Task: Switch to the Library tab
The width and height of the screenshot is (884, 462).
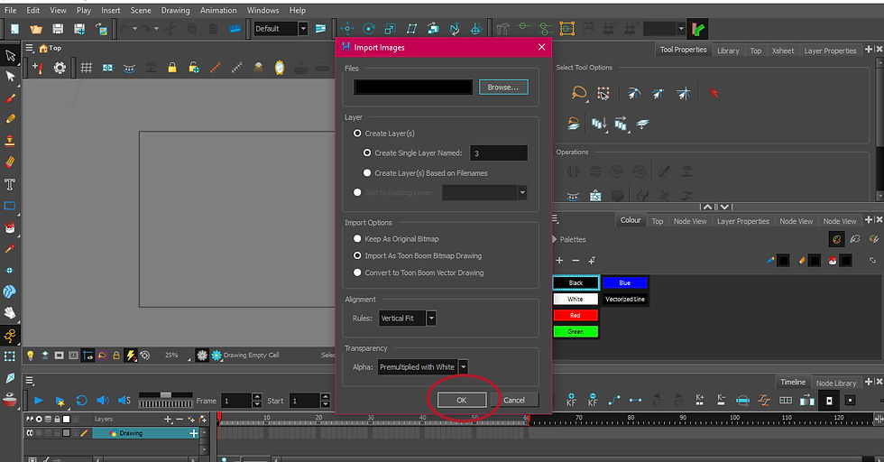Action: (728, 51)
